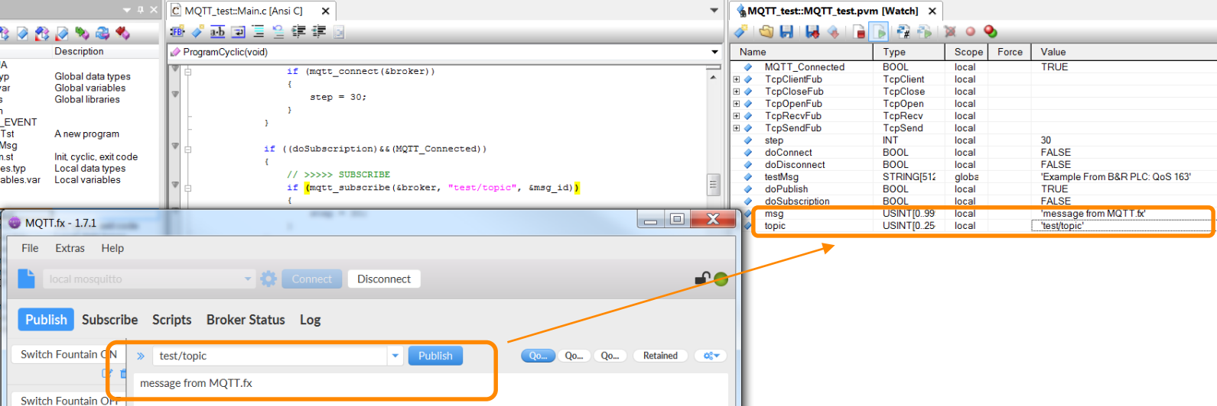This screenshot has width=1217, height=406.
Task: Toggle the Retained option
Action: point(660,356)
